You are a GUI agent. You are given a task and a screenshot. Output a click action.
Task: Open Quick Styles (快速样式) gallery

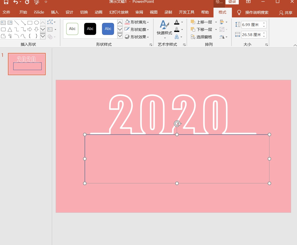[164, 29]
